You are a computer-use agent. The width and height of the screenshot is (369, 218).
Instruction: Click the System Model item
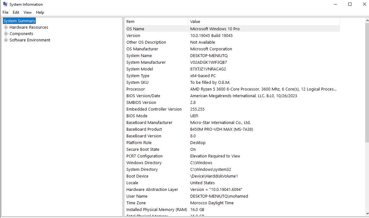click(139, 69)
